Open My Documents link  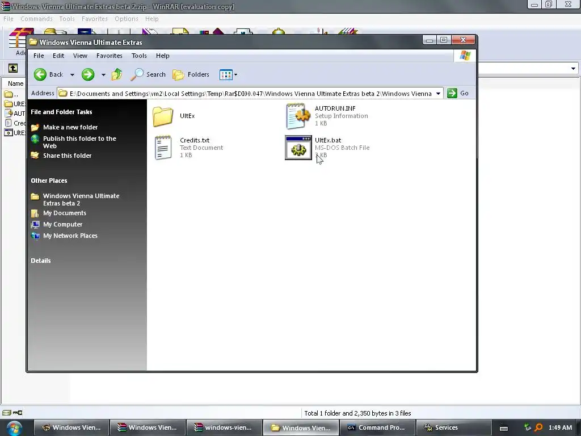65,213
